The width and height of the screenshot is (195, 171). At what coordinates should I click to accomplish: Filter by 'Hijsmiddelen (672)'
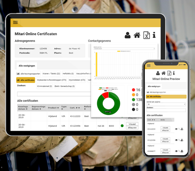(77, 80)
